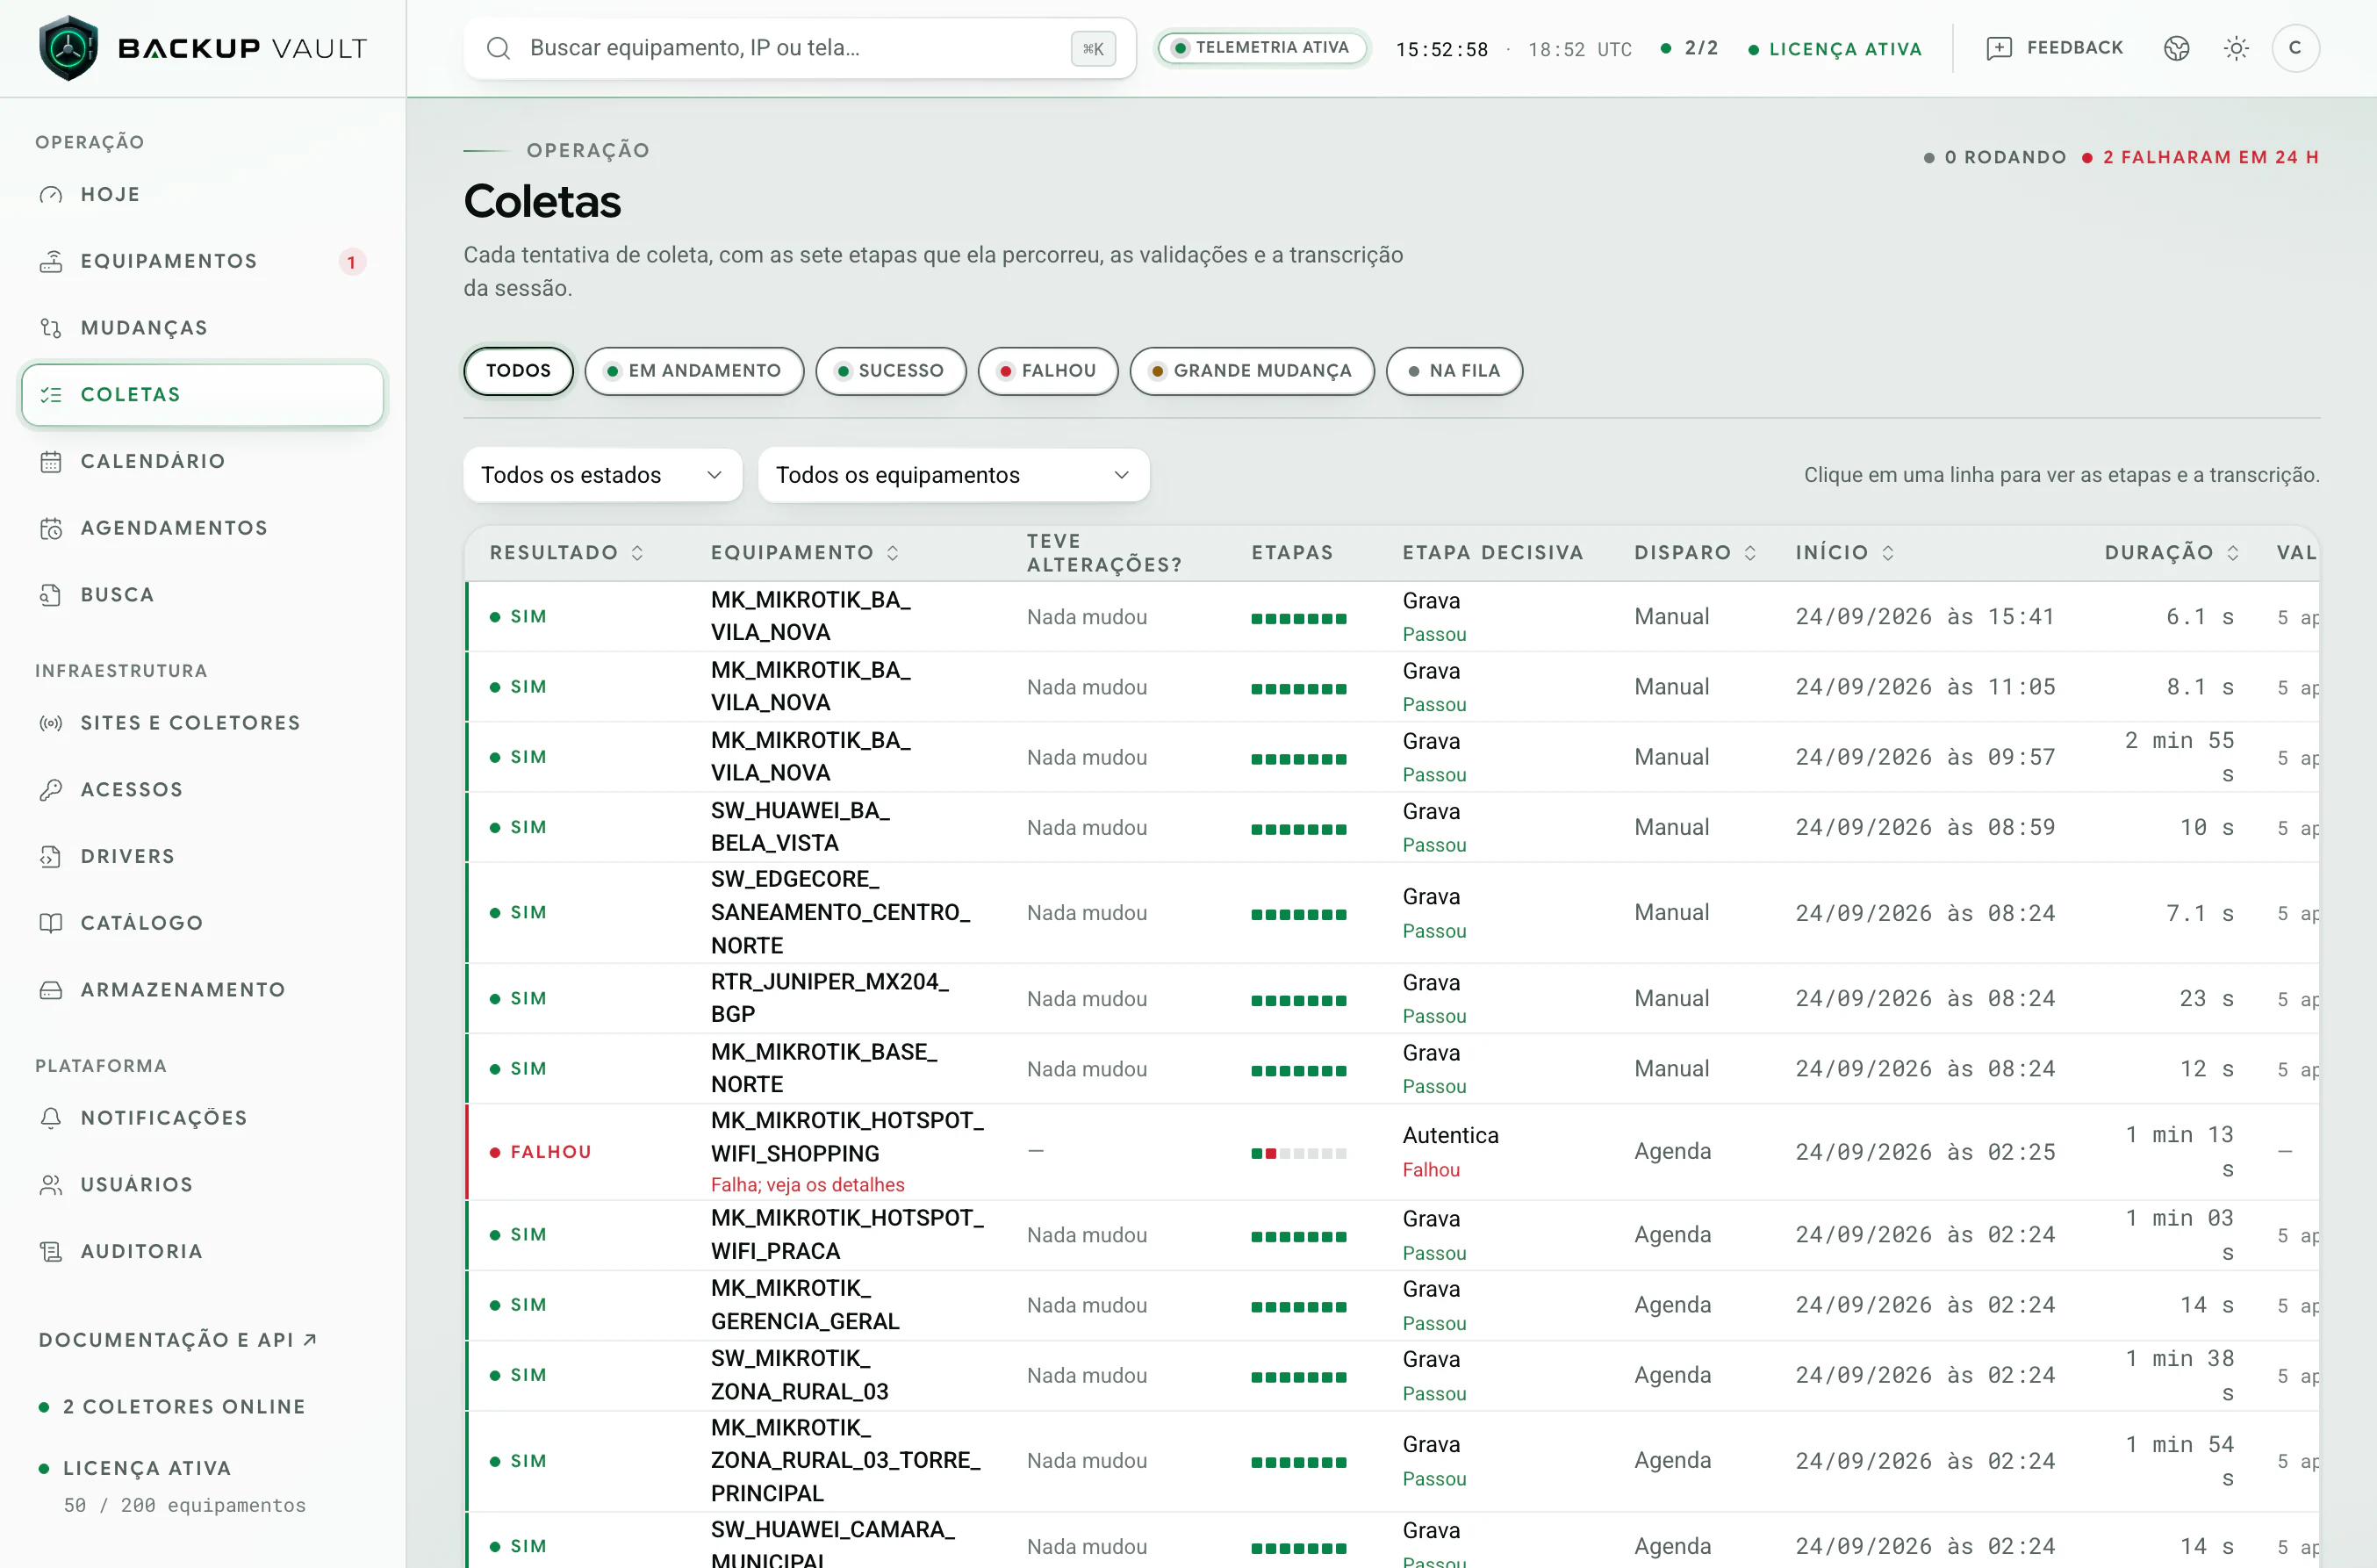
Task: Filter by Falhou chip
Action: point(1047,371)
